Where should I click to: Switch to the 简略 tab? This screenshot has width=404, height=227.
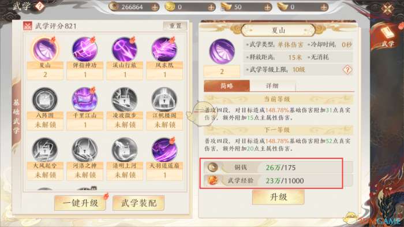(x=227, y=85)
